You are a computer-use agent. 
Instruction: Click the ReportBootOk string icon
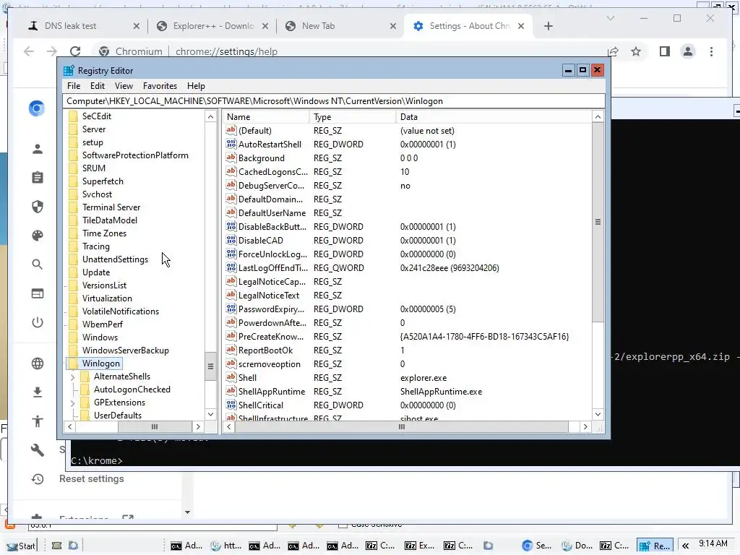231,350
